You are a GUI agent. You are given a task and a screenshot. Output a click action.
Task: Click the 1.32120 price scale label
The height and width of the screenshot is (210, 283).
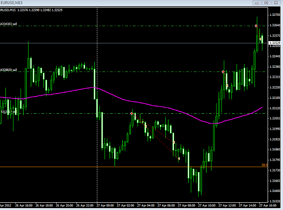[x=275, y=108]
